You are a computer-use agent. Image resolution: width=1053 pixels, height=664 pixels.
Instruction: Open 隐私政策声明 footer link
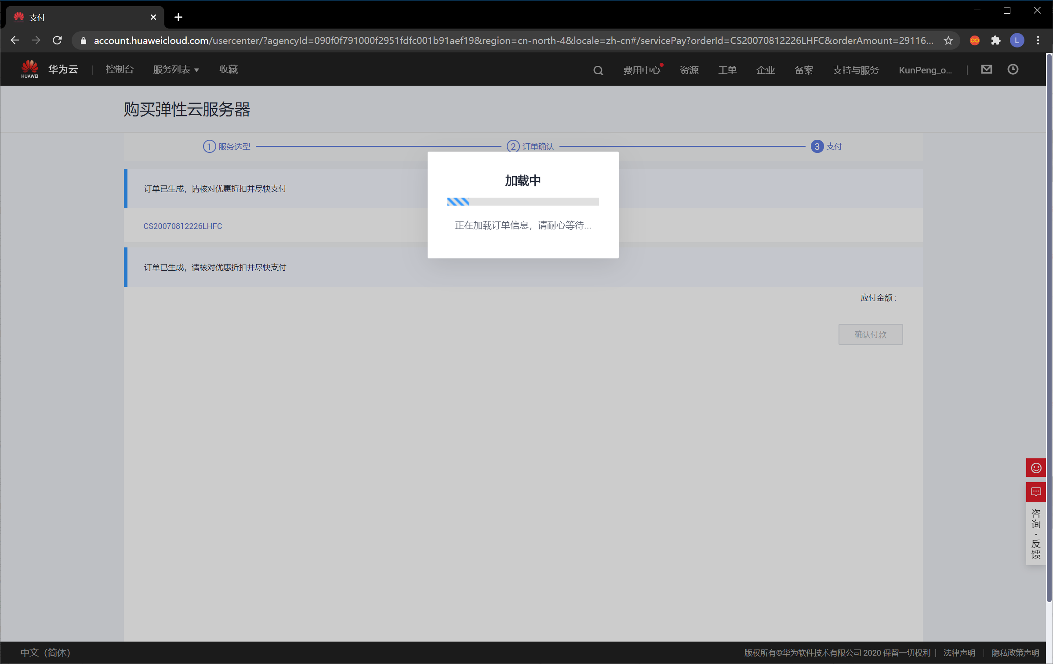1015,653
